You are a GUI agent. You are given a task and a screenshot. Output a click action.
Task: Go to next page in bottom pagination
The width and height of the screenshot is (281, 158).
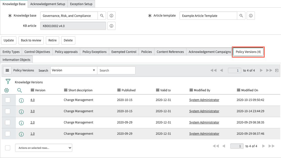(x=264, y=146)
